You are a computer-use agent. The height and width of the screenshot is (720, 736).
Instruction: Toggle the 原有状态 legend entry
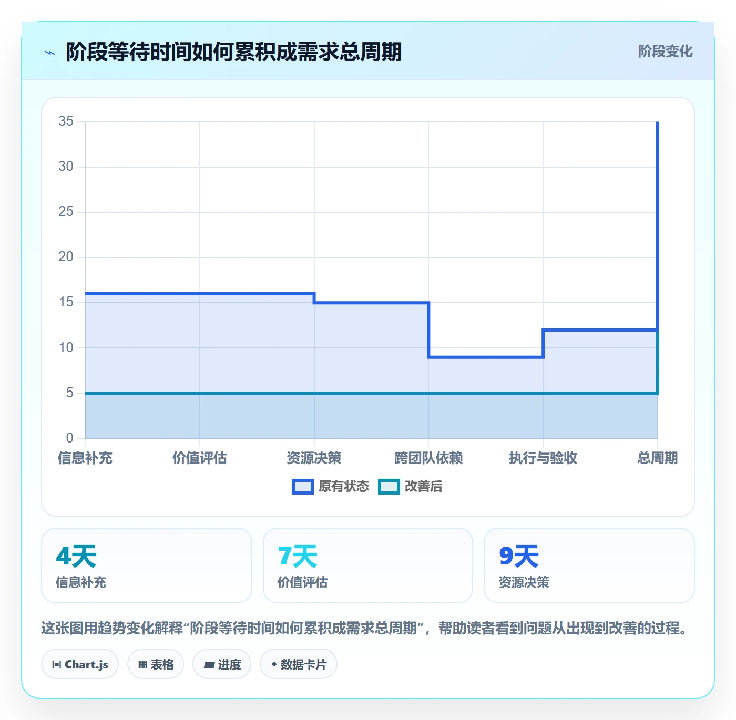tap(331, 486)
